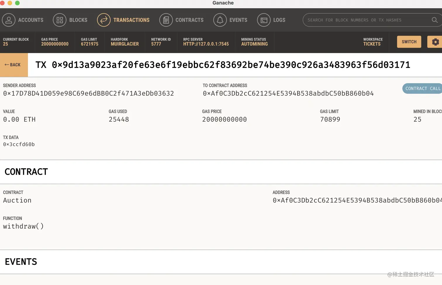The height and width of the screenshot is (285, 442).
Task: Switch to the LOGS tab label
Action: (279, 20)
